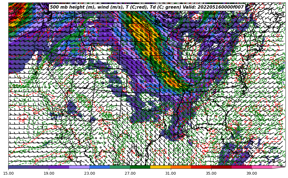
Task: Click the yellow colorbar segment after 29
Action: click(x=160, y=167)
